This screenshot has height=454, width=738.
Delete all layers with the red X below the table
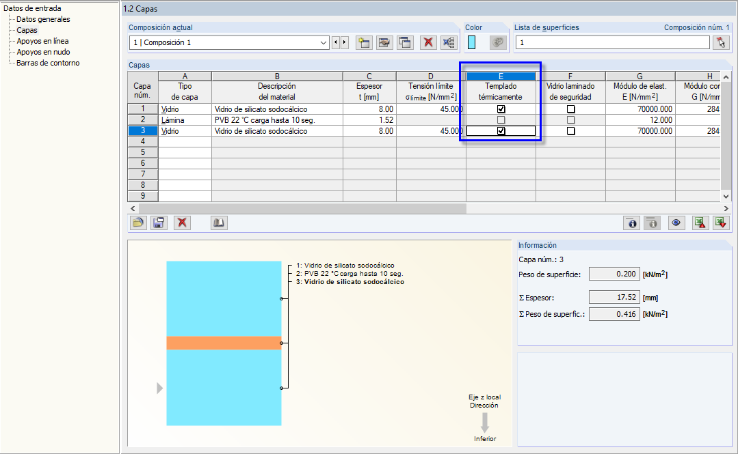pos(182,223)
